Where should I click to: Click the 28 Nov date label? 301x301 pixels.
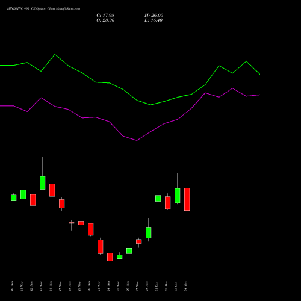[147, 286]
